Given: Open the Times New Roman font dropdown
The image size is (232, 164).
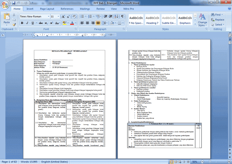Looking at the screenshot, I should (48, 16).
